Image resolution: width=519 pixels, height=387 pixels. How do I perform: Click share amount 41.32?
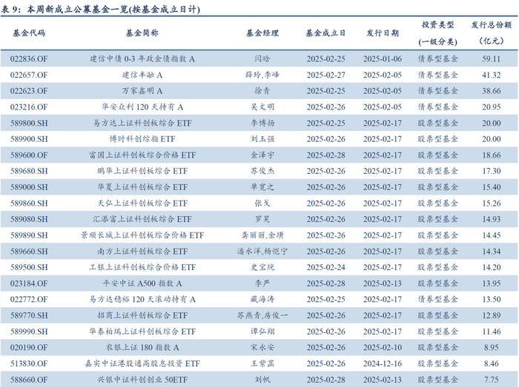pos(491,75)
